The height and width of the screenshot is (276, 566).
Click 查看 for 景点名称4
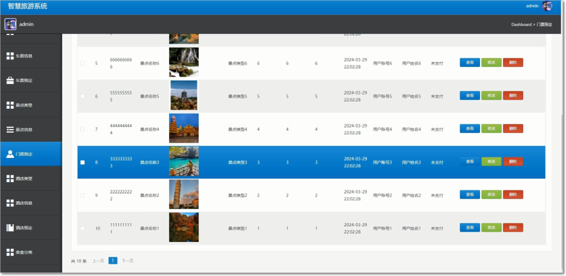tap(470, 129)
